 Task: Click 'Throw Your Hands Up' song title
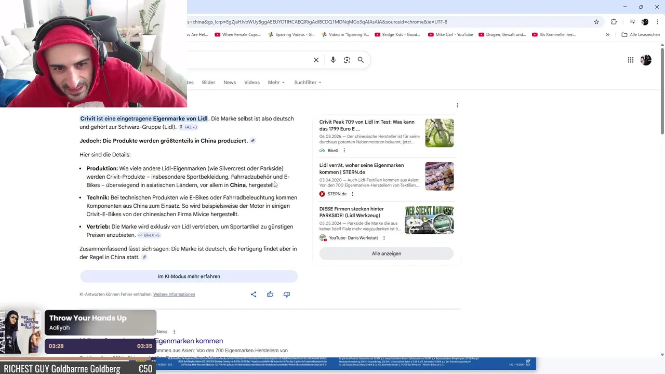point(88,318)
